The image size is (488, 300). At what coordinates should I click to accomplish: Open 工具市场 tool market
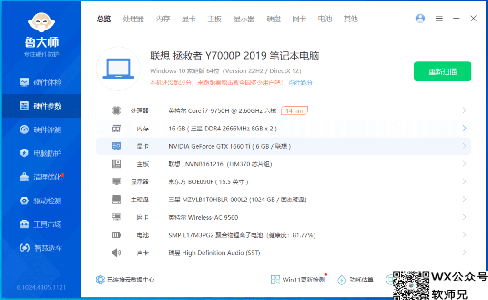tap(41, 224)
